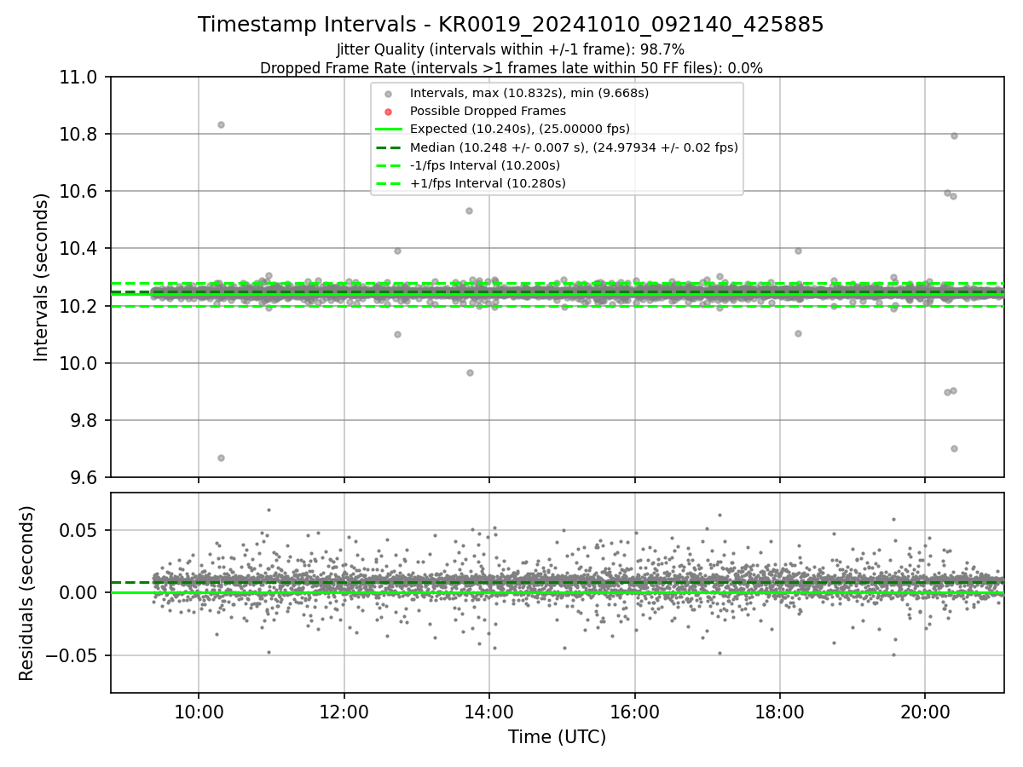This screenshot has height=767, width=1023.
Task: Click the plot title 'Timestamp Intervals - KR0019_20241010_092140_425885'
Action: point(511,25)
